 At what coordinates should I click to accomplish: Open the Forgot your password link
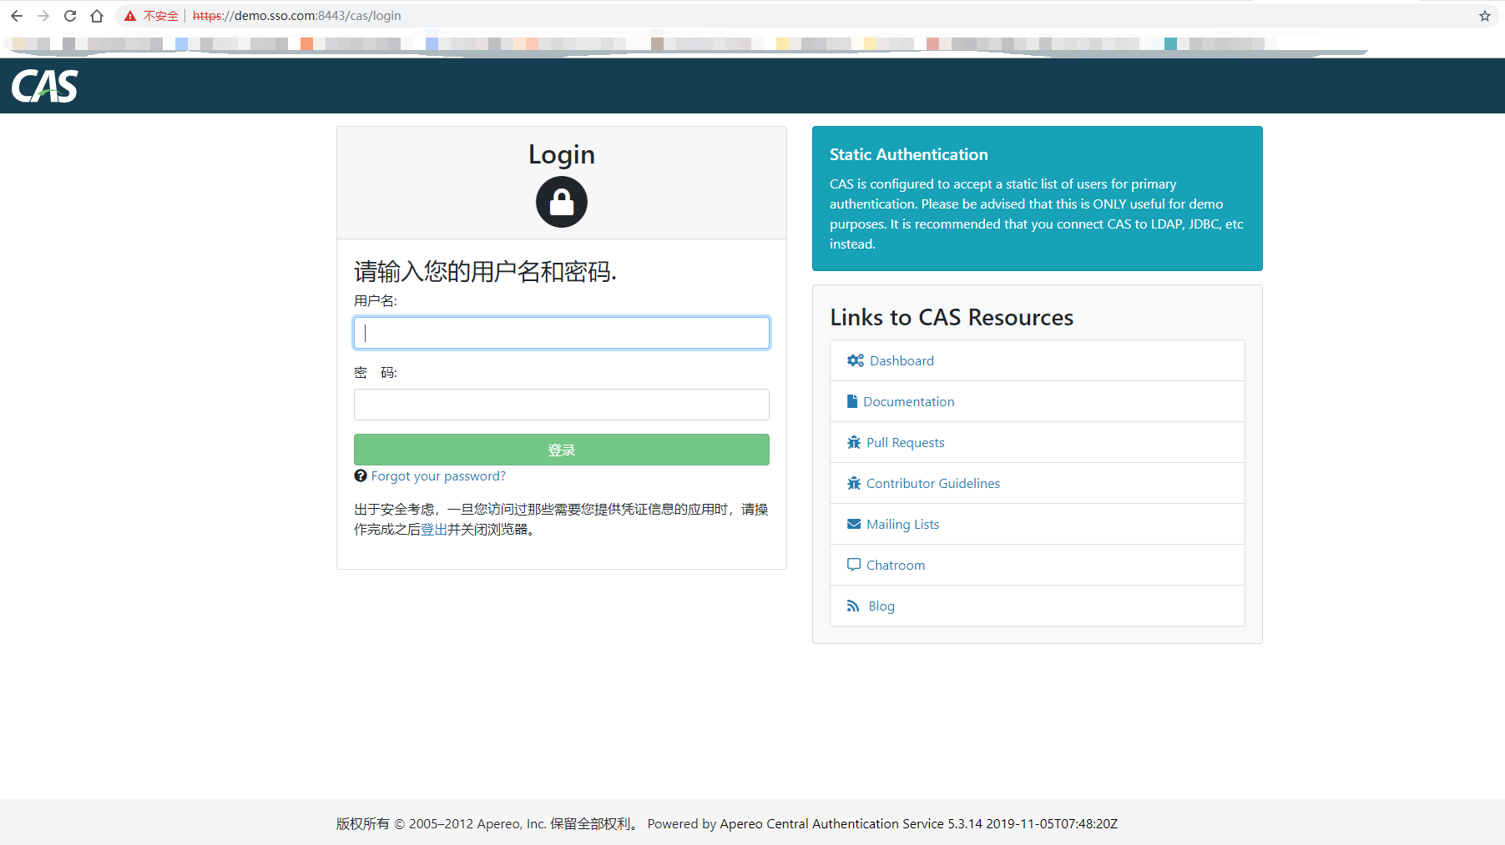pyautogui.click(x=438, y=475)
